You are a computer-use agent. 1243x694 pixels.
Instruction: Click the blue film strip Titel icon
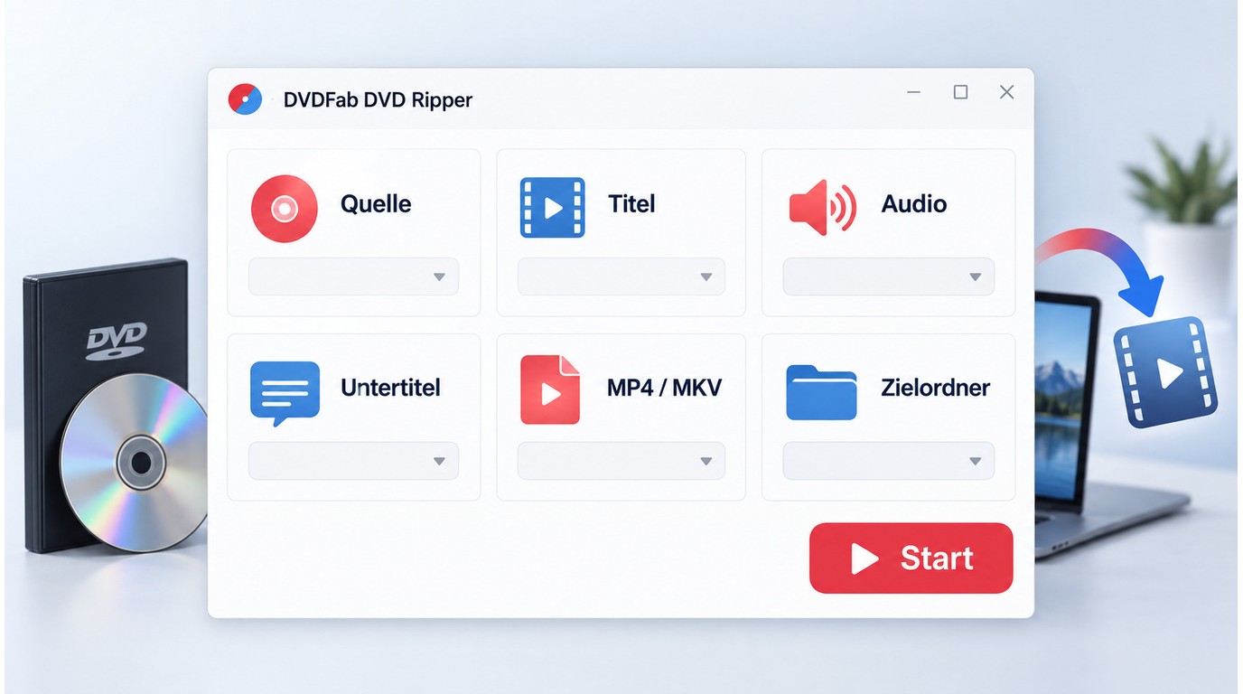(x=552, y=208)
